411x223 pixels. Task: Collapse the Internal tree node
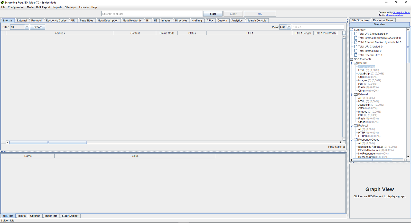click(352, 63)
